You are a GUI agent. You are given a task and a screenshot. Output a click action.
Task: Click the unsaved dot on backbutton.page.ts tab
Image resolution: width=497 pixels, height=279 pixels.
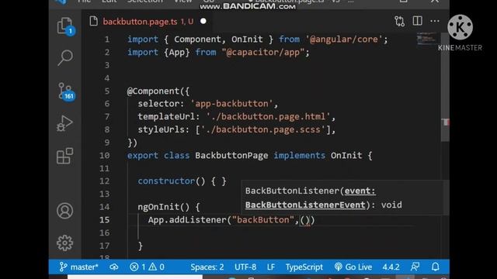pos(203,21)
